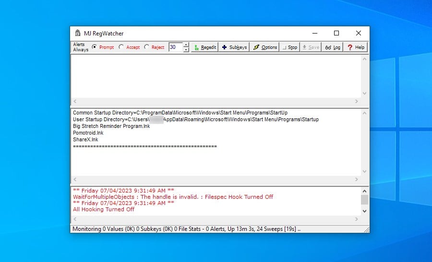
Task: Click the WaitForMultipleObjects error log line
Action: pyautogui.click(x=173, y=197)
